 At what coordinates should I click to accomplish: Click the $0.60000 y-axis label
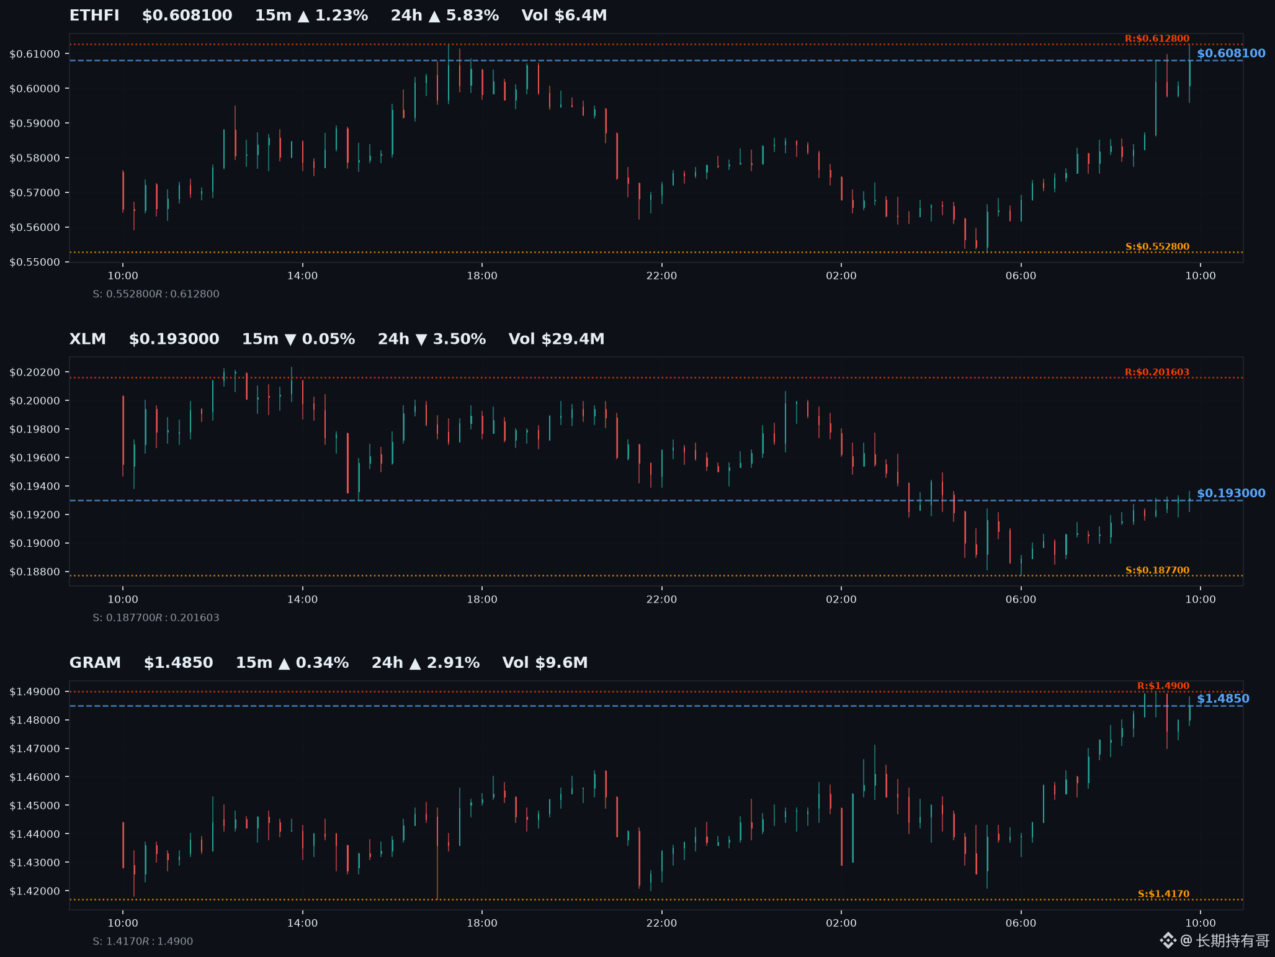coord(35,89)
